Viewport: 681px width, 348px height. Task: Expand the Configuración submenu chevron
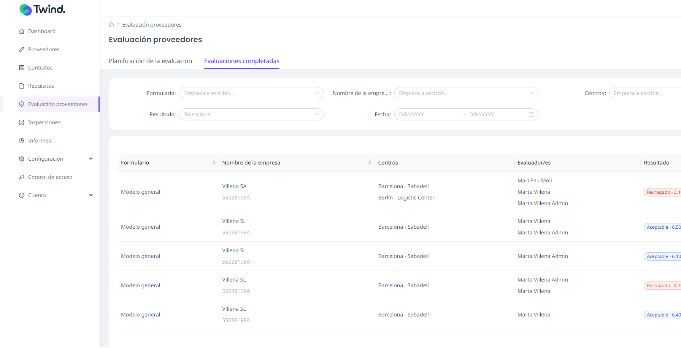coord(91,159)
